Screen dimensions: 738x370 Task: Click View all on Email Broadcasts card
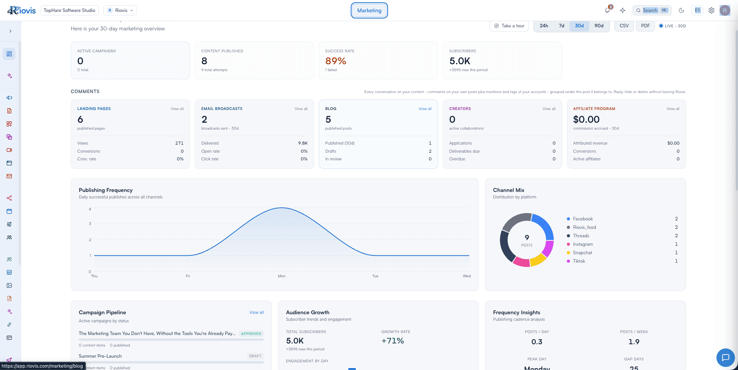click(301, 109)
